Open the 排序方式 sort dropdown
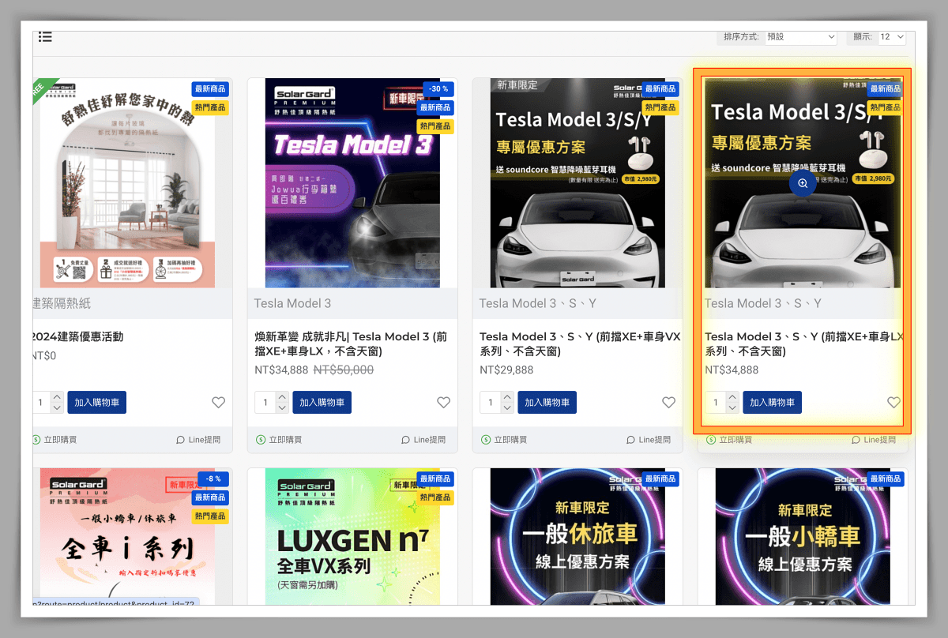This screenshot has height=638, width=948. coord(800,37)
